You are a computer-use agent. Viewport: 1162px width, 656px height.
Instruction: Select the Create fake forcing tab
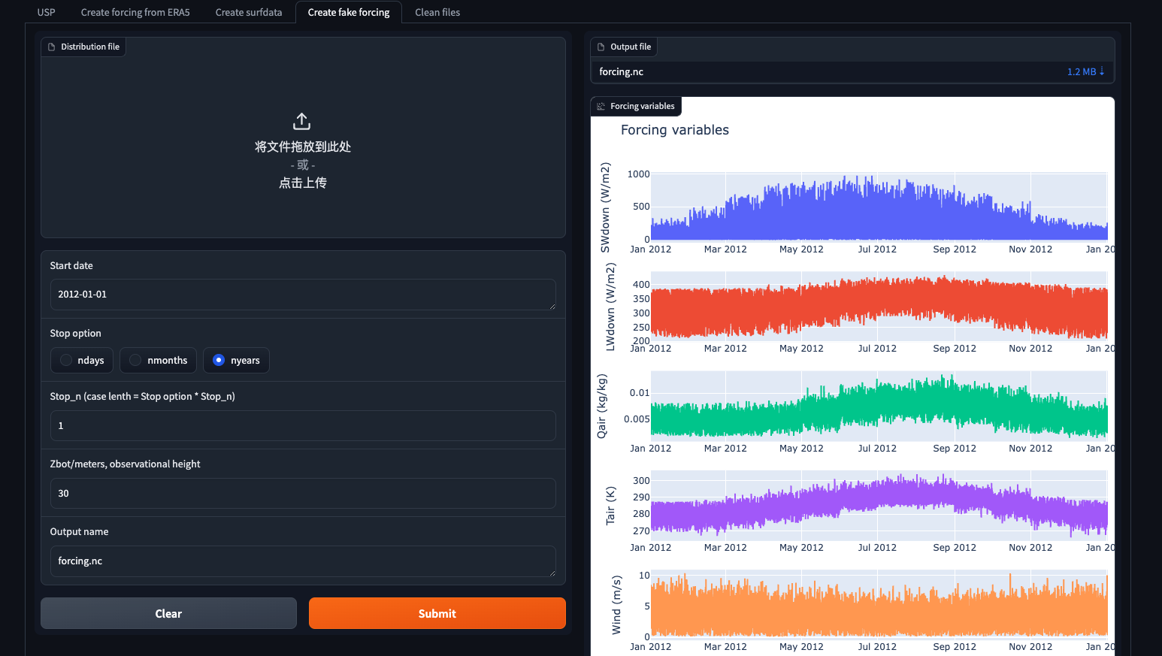point(349,12)
